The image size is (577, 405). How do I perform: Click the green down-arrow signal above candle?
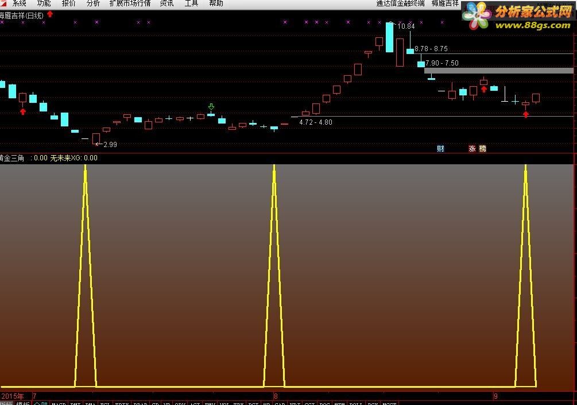(x=211, y=107)
